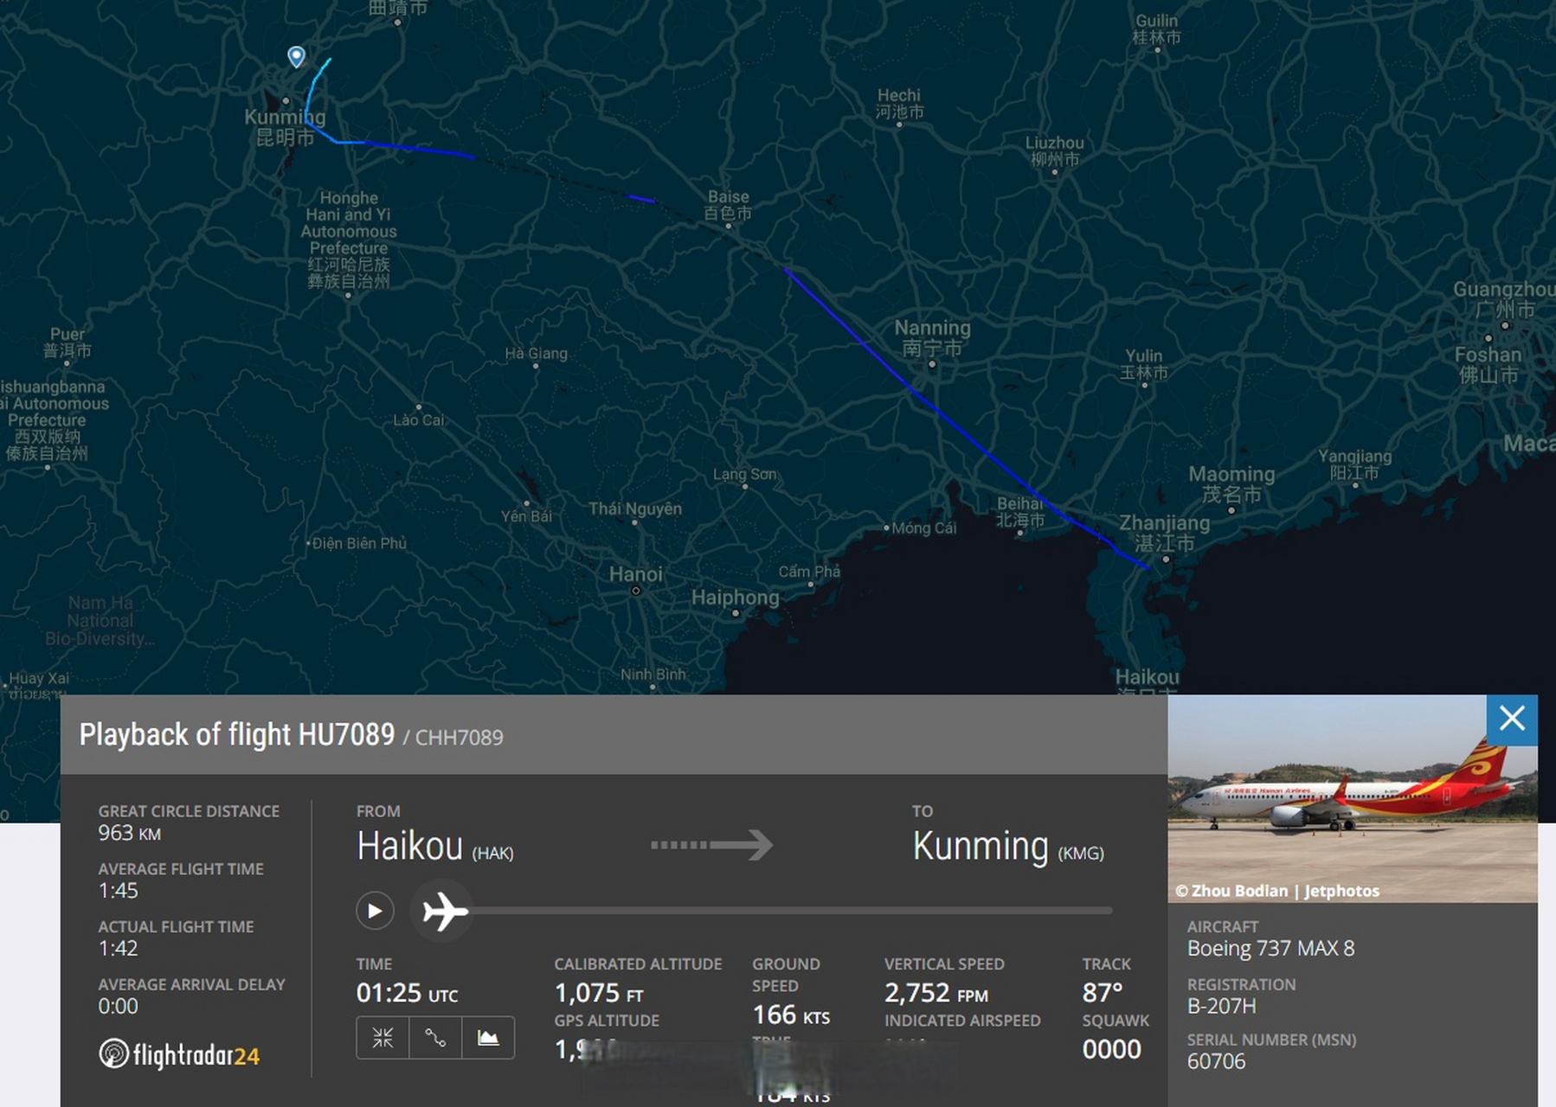
Task: Click the Guangzhou label on map
Action: click(x=1504, y=298)
